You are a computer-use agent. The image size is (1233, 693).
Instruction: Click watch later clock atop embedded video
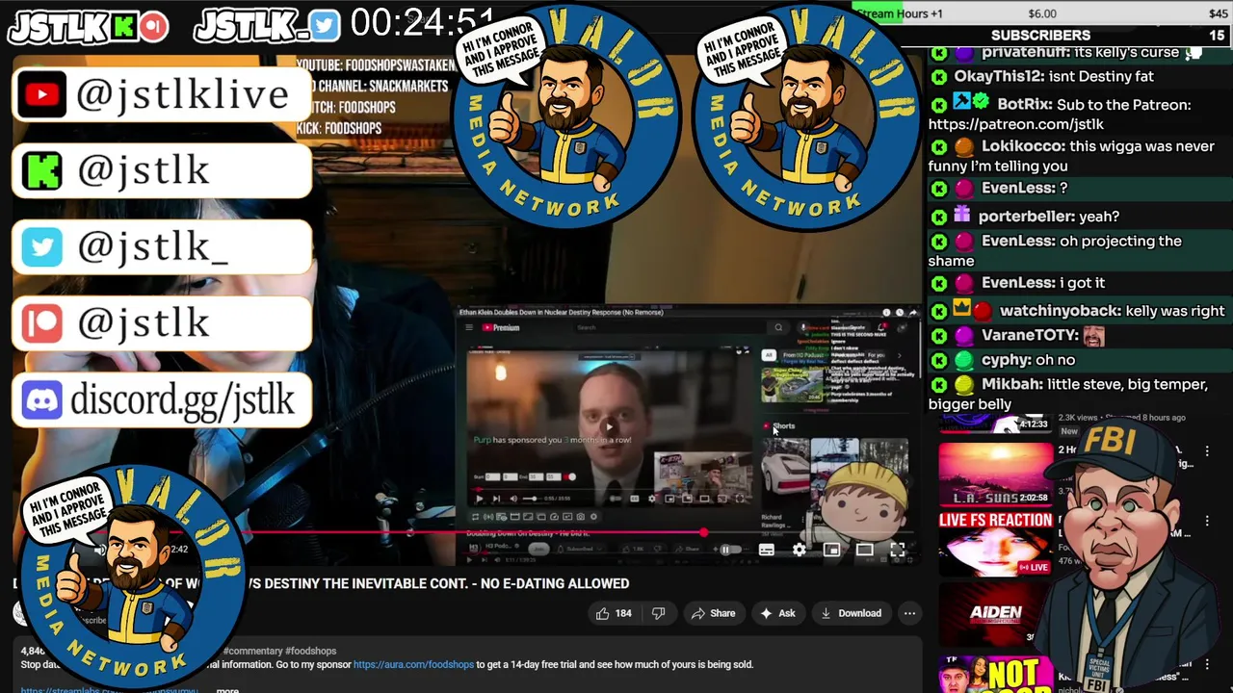pyautogui.click(x=900, y=313)
